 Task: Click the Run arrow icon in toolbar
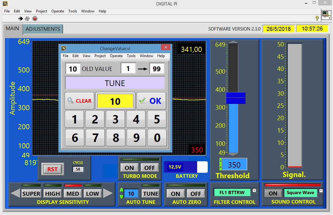(x=21, y=18)
